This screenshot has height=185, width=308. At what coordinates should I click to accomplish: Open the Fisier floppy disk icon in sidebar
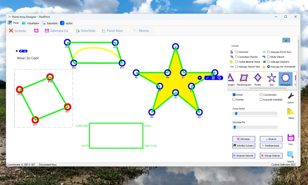coord(291,138)
